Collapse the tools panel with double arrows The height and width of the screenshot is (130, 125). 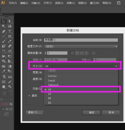point(1,14)
